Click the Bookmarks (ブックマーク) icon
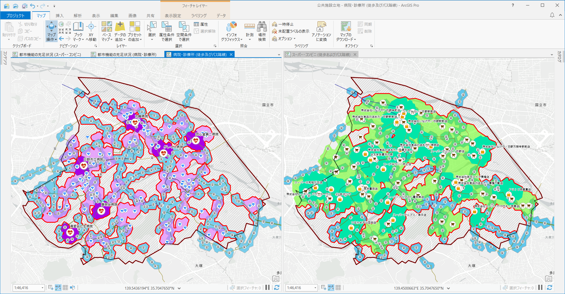The height and width of the screenshot is (294, 565). pyautogui.click(x=78, y=27)
